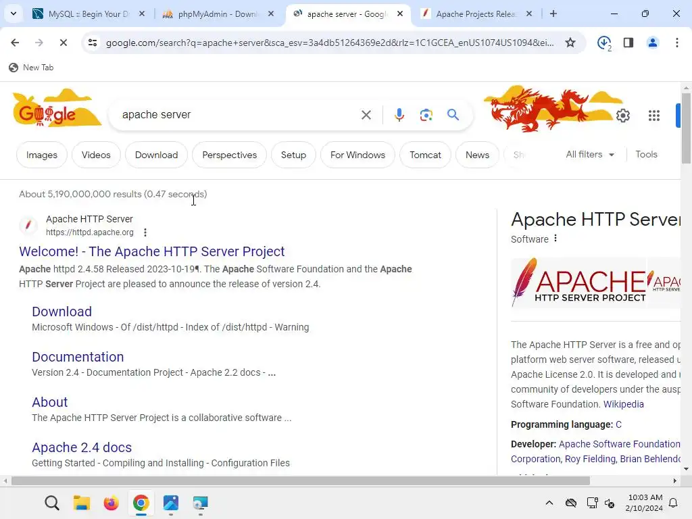
Task: Go forward to the next page
Action: 39,43
